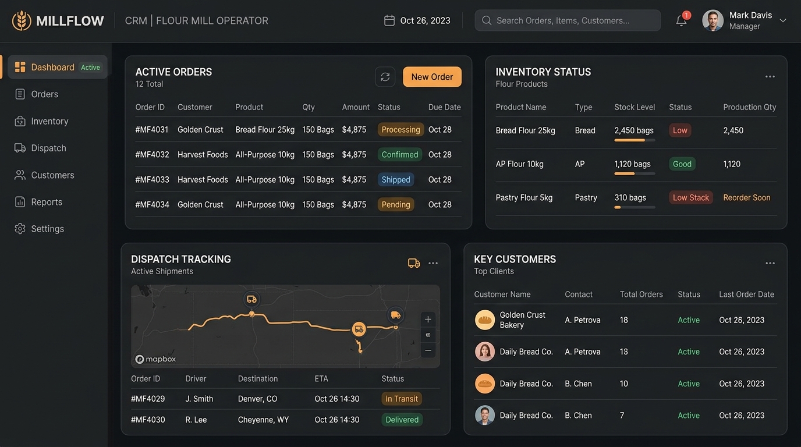This screenshot has height=447, width=801.
Task: Sort customers by Total Orders header
Action: click(x=641, y=295)
